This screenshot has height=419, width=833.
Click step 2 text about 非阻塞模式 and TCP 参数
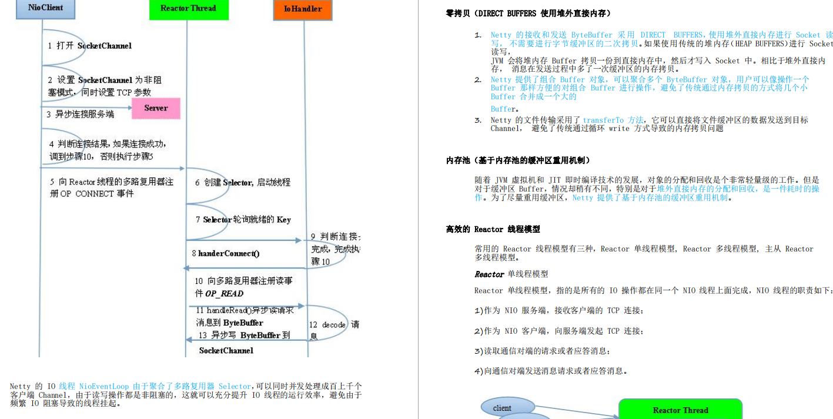pos(105,86)
